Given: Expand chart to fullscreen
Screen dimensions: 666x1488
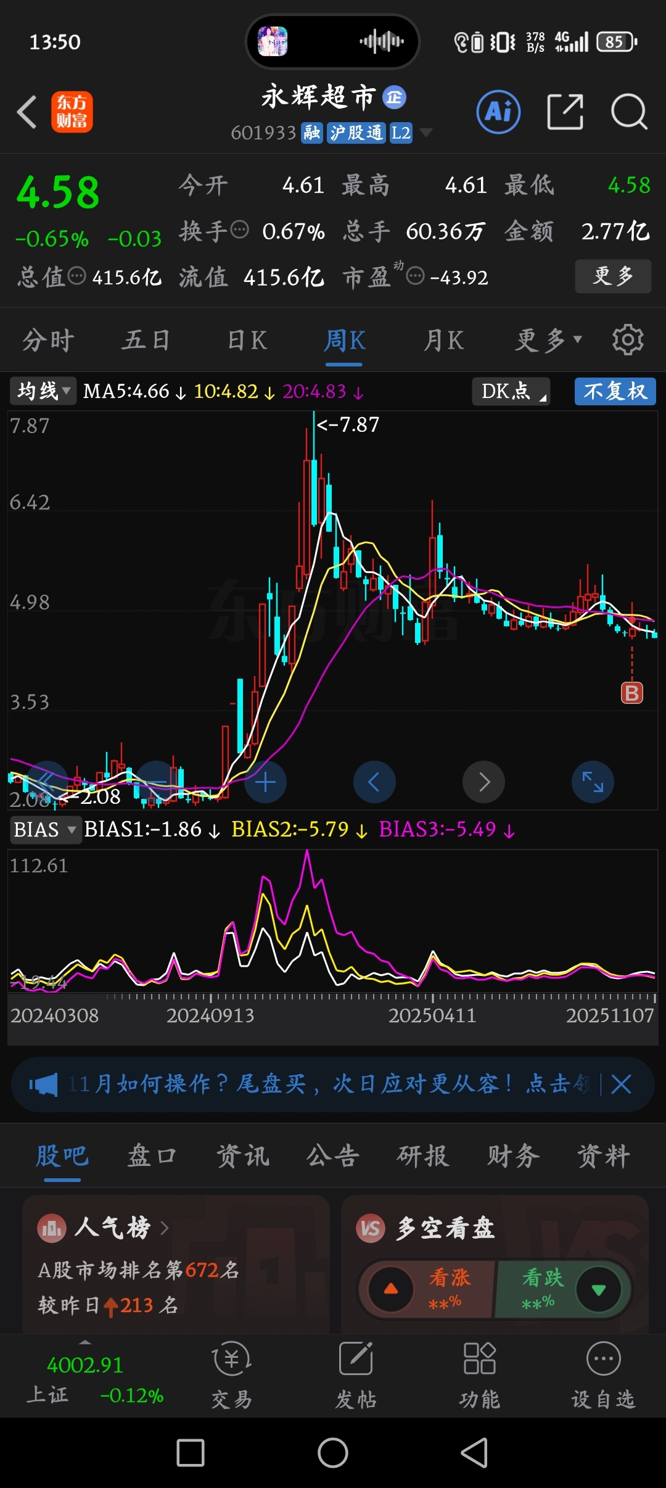Looking at the screenshot, I should pos(593,782).
